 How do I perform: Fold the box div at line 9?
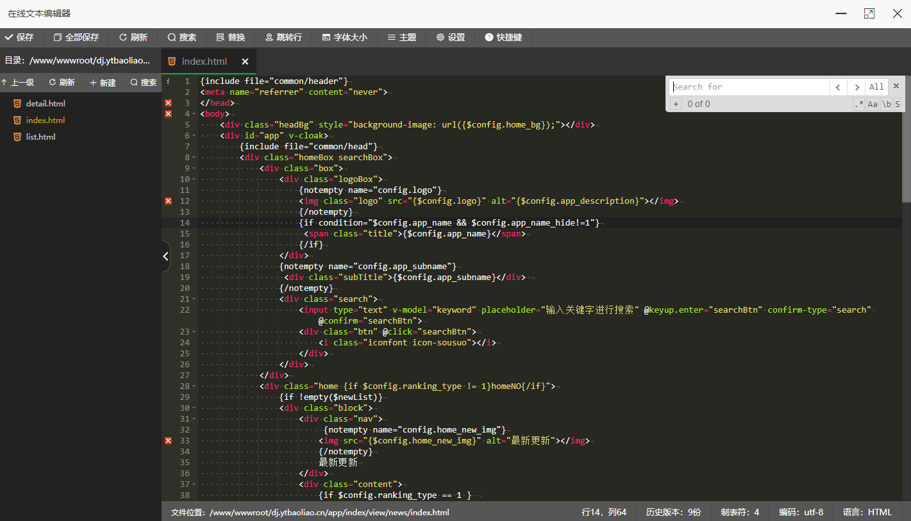tap(194, 169)
